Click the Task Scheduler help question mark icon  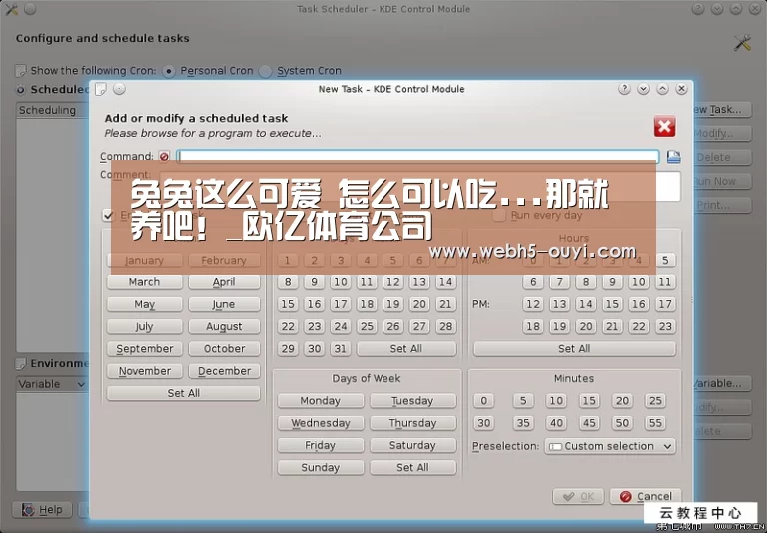point(698,9)
